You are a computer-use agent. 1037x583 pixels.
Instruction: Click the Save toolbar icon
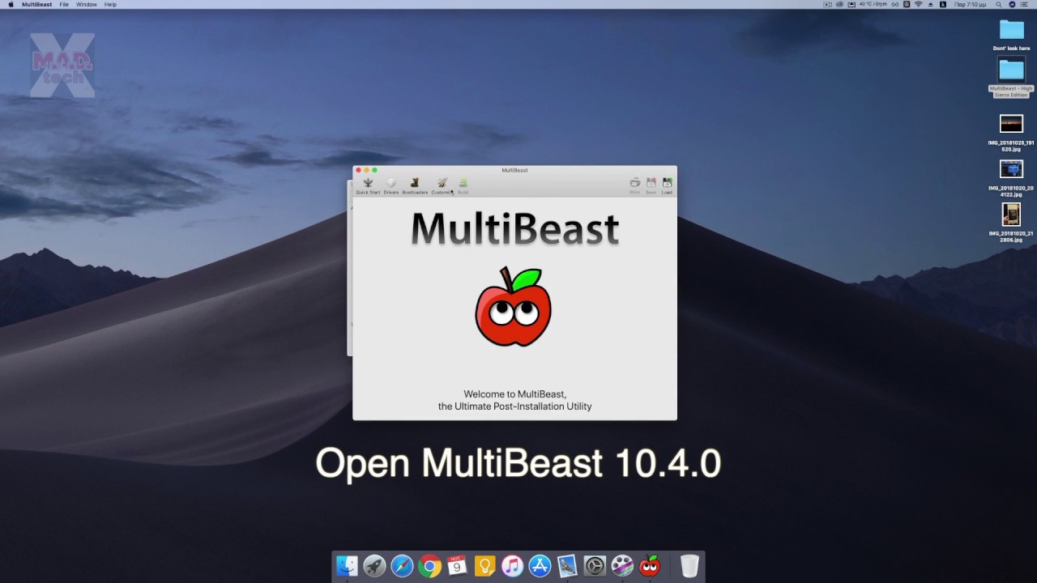(651, 186)
